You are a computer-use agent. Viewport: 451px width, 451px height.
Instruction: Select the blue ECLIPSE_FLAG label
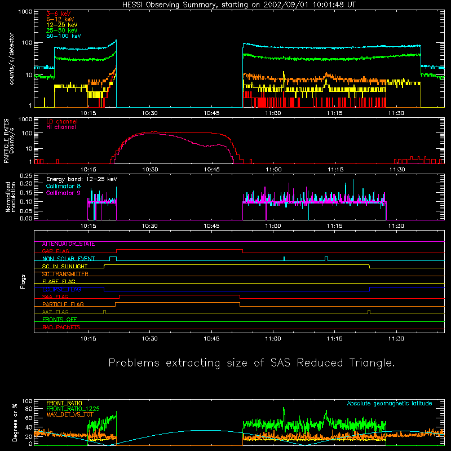coord(61,290)
